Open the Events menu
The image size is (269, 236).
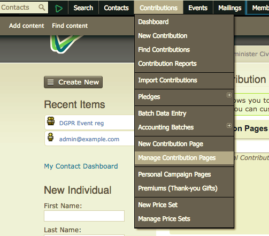(198, 7)
